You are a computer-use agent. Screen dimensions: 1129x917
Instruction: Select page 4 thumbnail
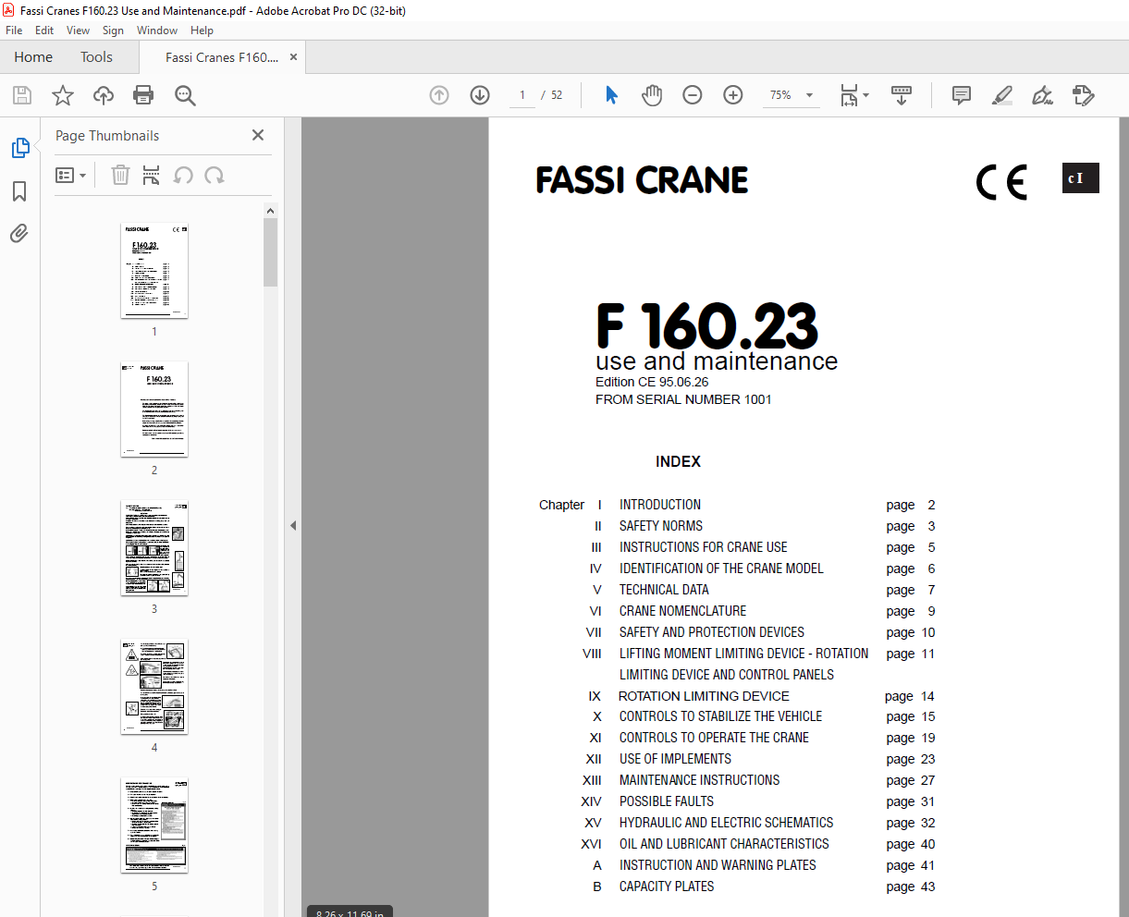point(154,687)
